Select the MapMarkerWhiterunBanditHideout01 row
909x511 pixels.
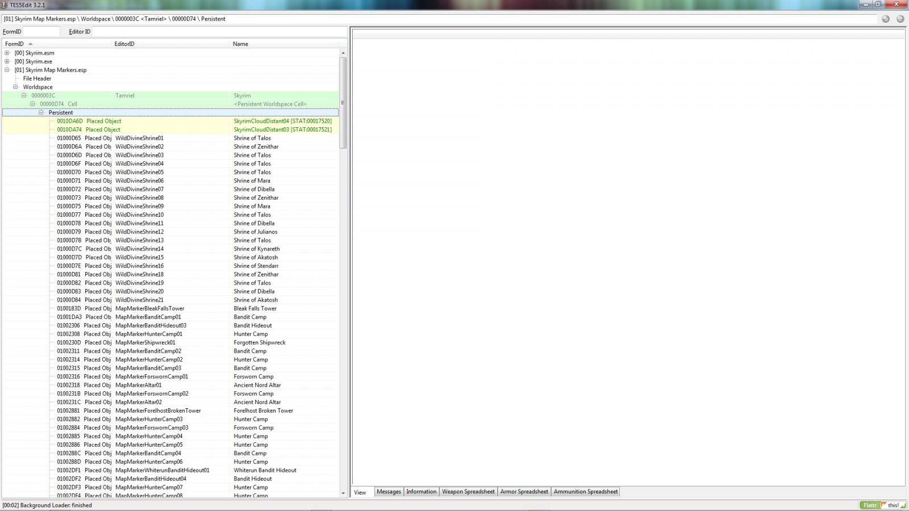click(x=170, y=470)
